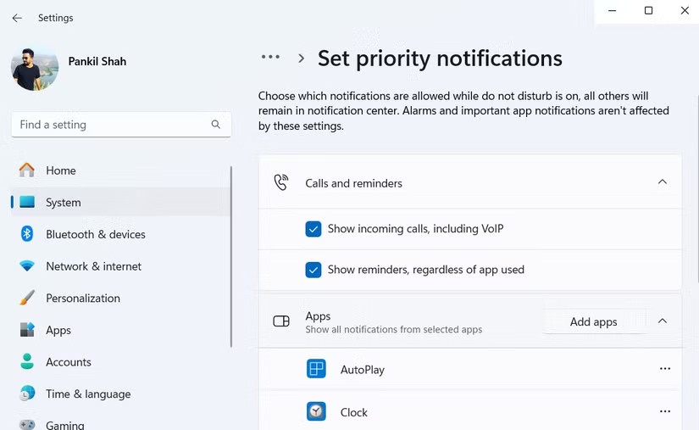
Task: Click the back arrow in Settings
Action: click(17, 18)
